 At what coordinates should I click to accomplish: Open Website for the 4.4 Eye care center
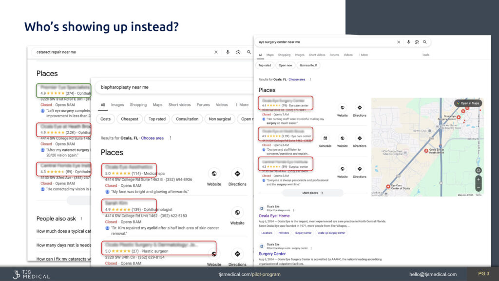(343, 108)
